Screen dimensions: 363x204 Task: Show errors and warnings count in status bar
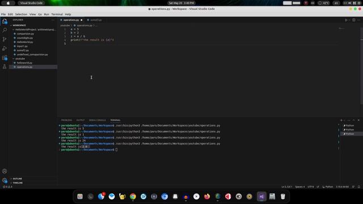click(x=7, y=186)
